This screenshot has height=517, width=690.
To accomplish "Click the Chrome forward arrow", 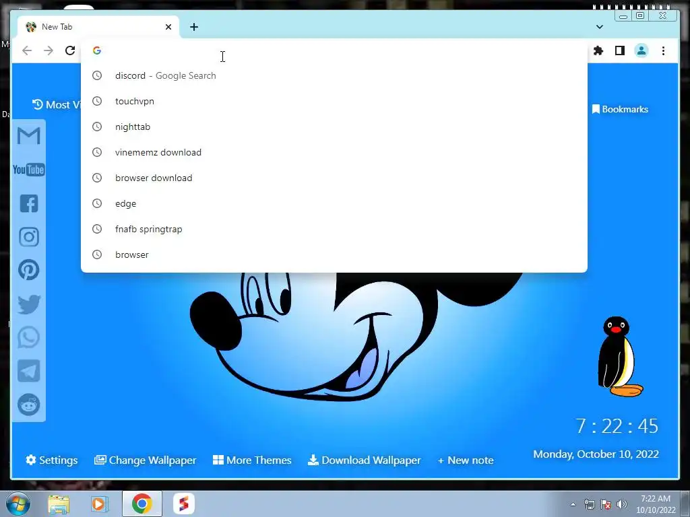I will 49,50.
